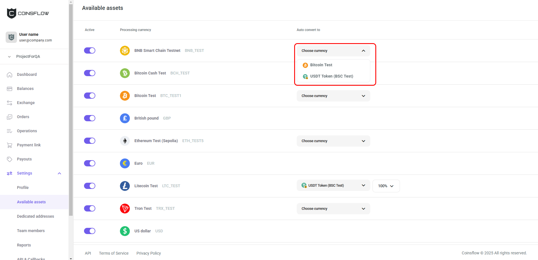This screenshot has width=538, height=260.
Task: Go to Dedicated addresses settings
Action: (35, 216)
